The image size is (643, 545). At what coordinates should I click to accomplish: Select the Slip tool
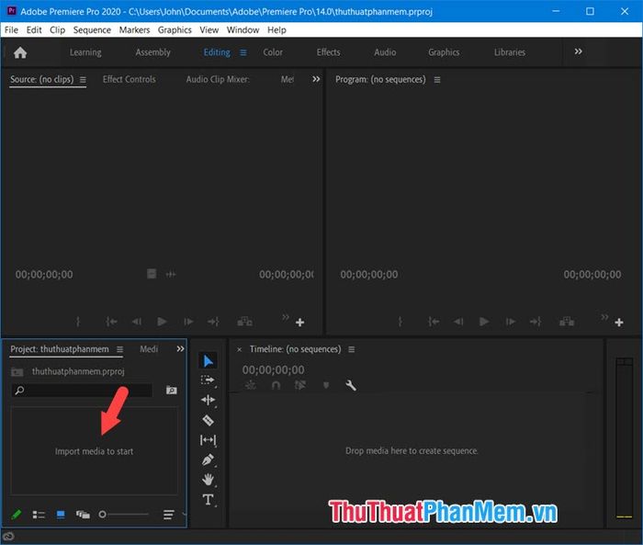click(208, 440)
